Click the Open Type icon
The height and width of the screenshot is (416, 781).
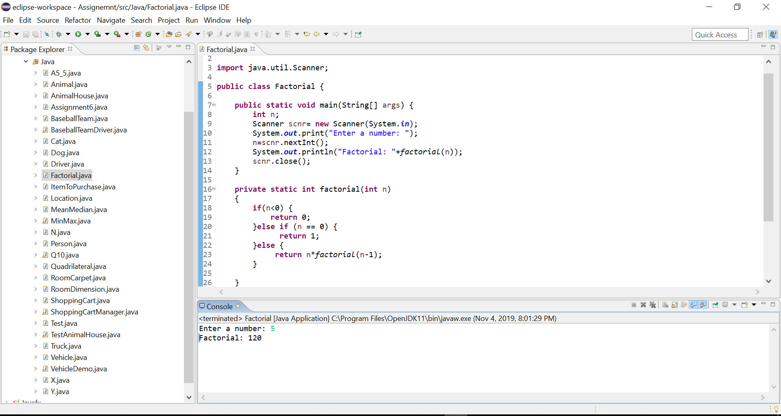[x=169, y=35]
